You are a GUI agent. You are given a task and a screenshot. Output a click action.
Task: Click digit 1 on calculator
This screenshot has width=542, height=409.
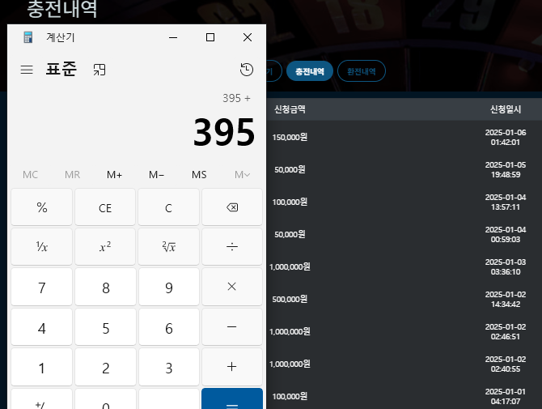tap(42, 366)
